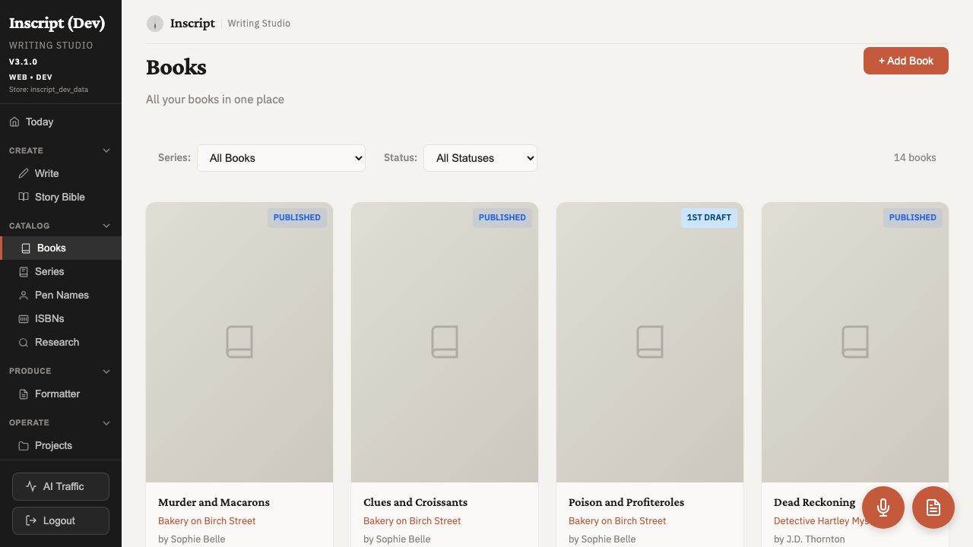Click the + Add Book button
Viewport: 973px width, 547px height.
pyautogui.click(x=906, y=61)
